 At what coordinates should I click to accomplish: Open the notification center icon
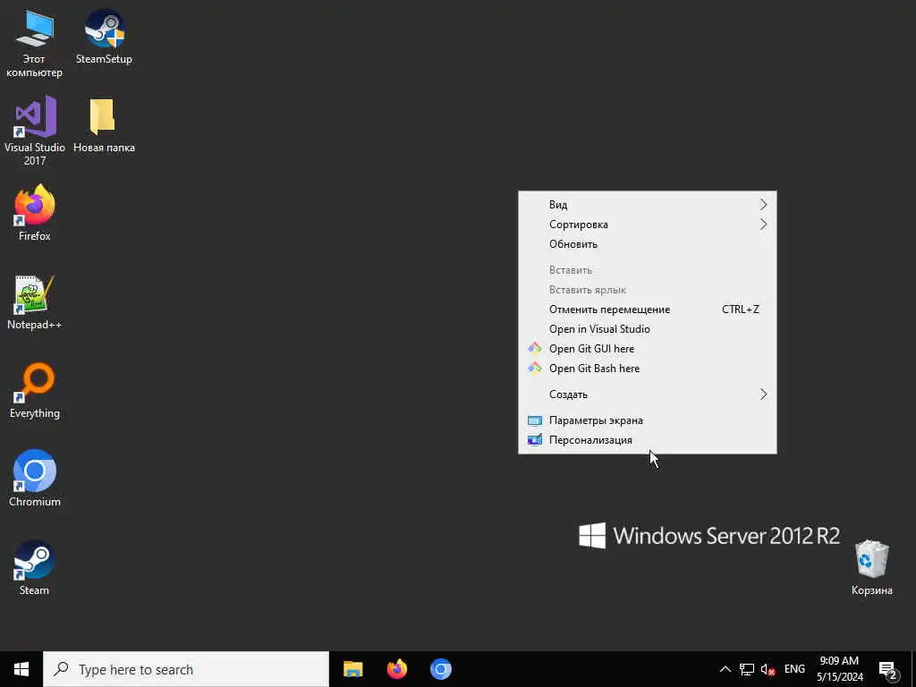tap(888, 669)
